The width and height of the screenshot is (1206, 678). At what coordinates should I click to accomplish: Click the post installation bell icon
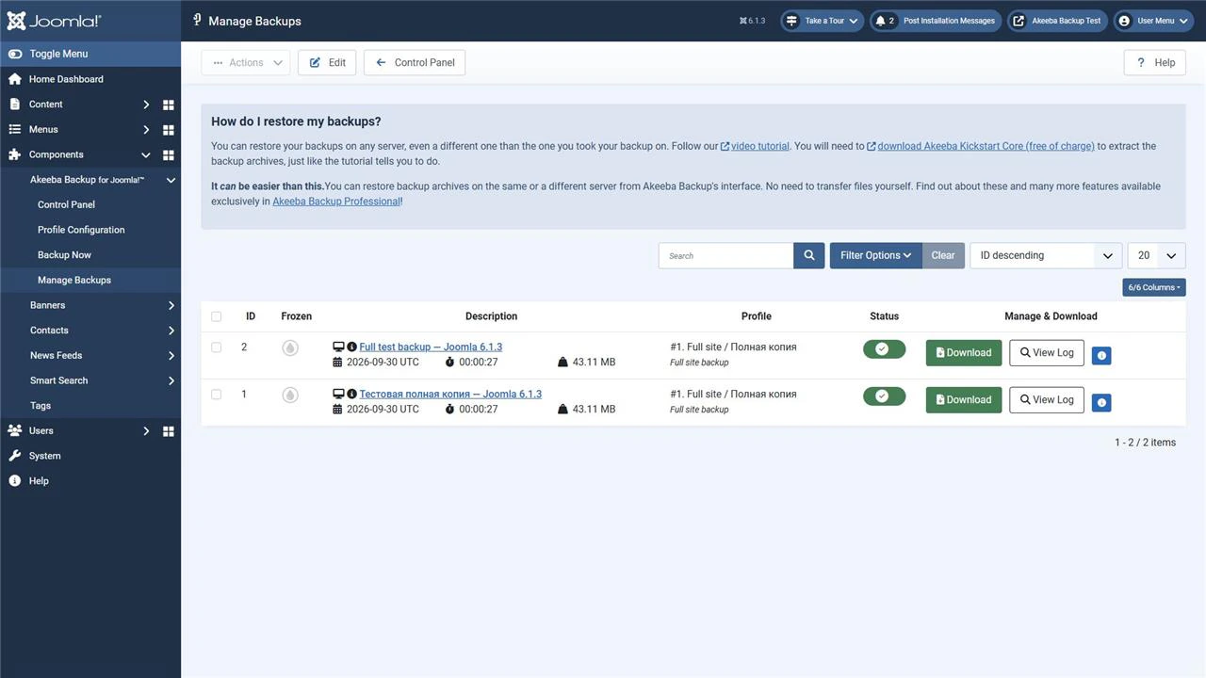pyautogui.click(x=880, y=21)
